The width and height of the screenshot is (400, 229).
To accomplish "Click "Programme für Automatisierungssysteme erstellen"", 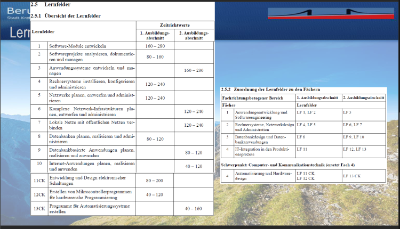I will (90, 209).
